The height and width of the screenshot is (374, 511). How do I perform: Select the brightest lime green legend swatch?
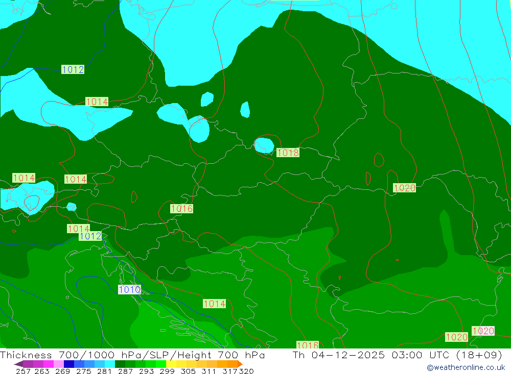(x=161, y=364)
